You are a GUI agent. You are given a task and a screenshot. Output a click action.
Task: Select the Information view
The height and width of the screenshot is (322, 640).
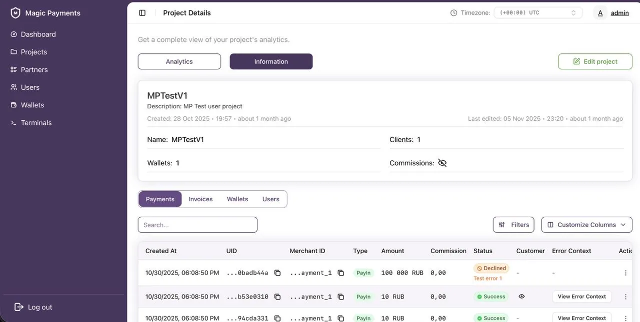271,61
